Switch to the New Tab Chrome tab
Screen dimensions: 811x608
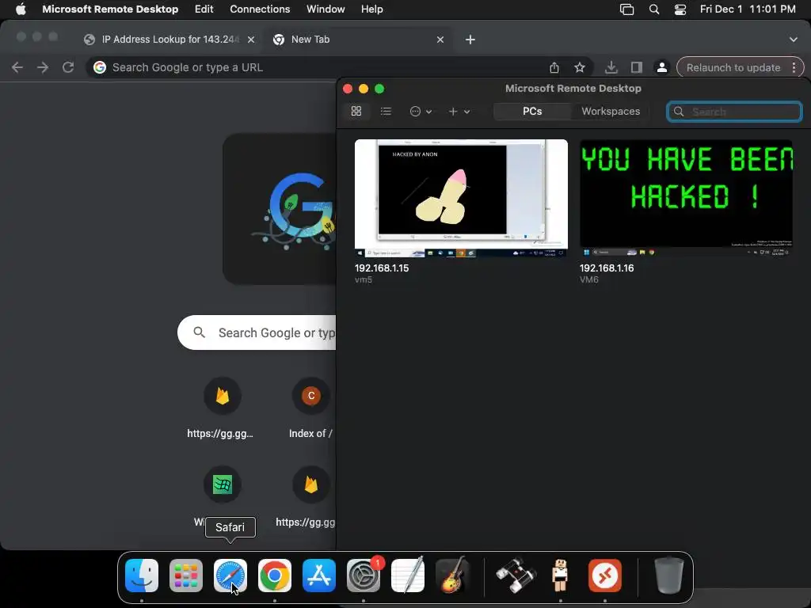point(357,40)
